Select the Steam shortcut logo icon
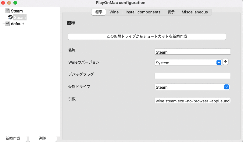Image resolution: width=243 pixels, height=142 pixels. point(10,17)
